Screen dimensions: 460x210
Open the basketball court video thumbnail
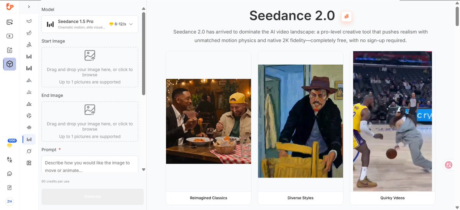[x=393, y=121]
